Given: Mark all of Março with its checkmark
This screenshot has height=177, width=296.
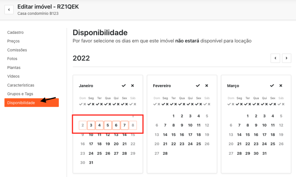Looking at the screenshot, I should point(272,86).
